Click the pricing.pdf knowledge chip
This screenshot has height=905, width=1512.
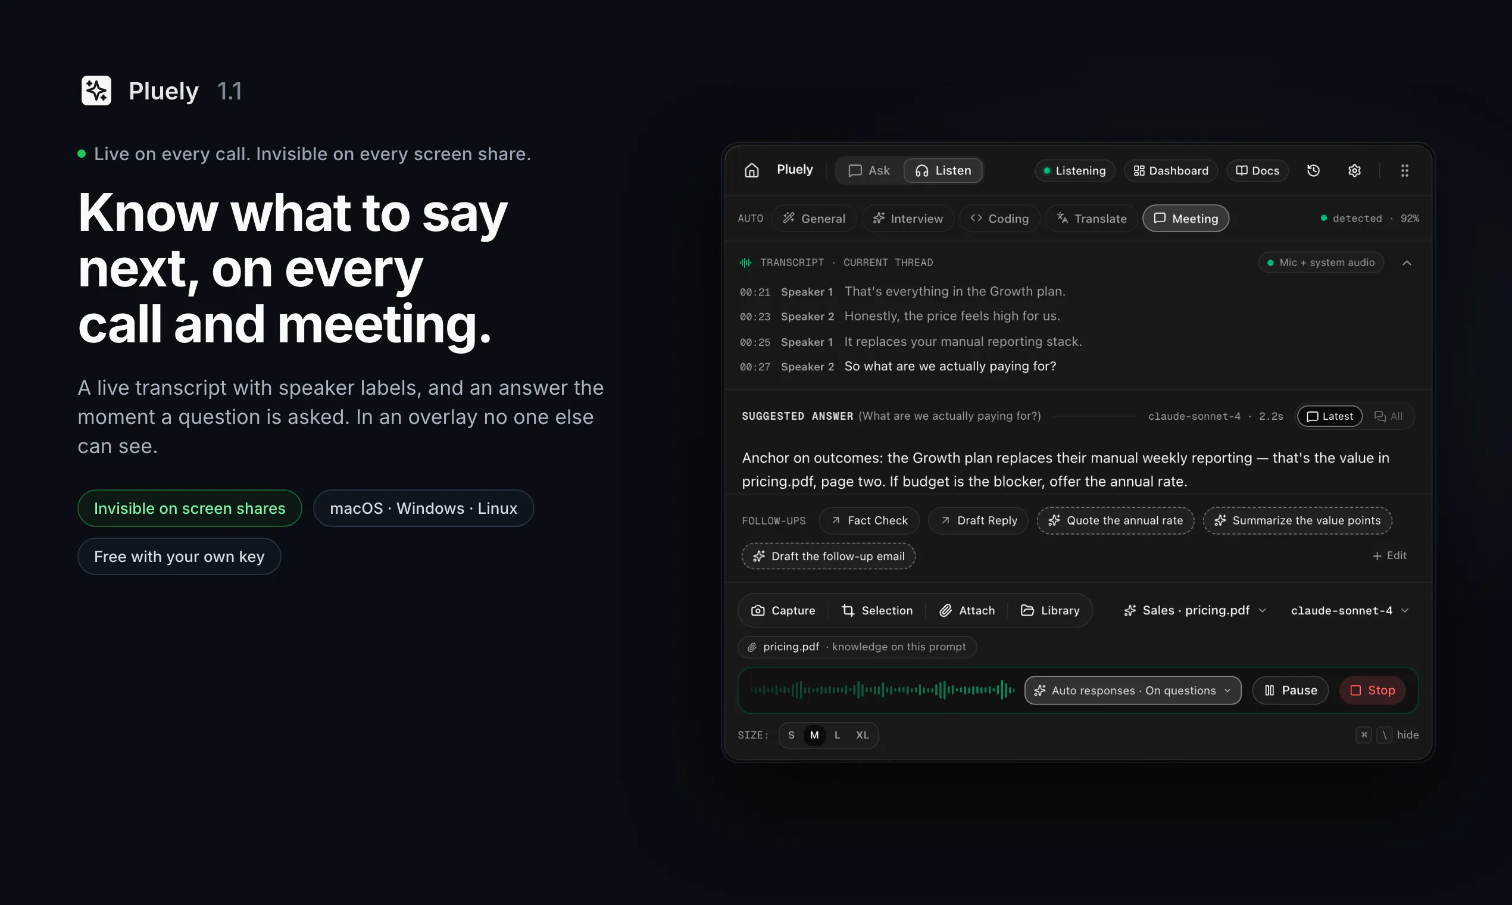(857, 647)
